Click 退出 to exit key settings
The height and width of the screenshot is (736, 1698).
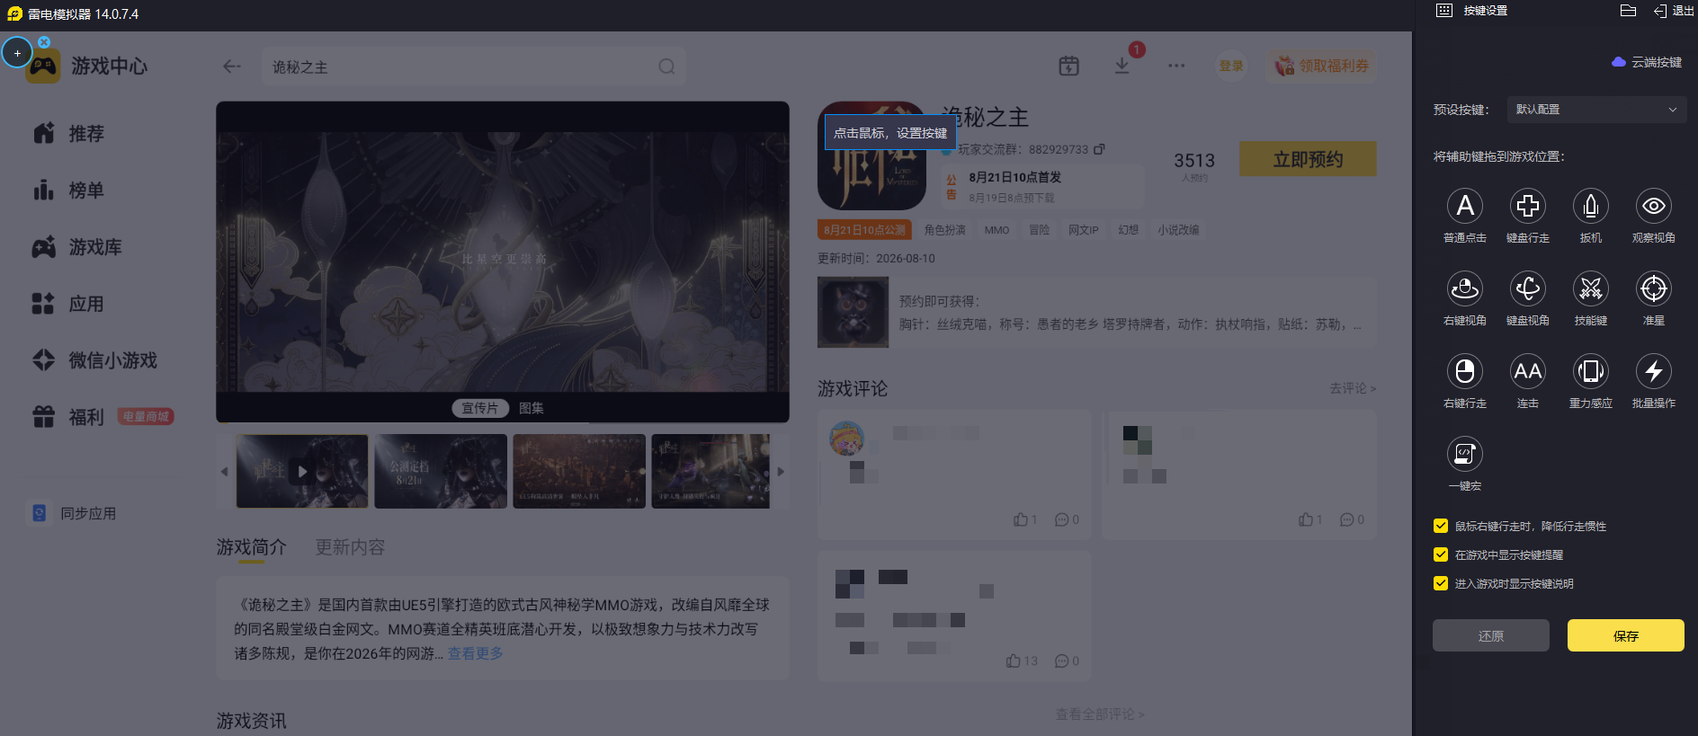tap(1674, 11)
